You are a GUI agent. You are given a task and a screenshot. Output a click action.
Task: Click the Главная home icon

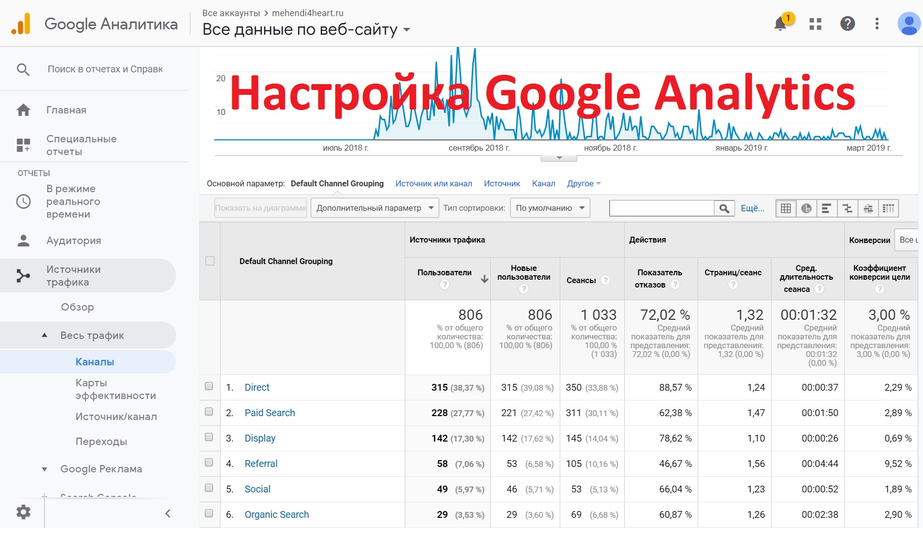click(23, 110)
